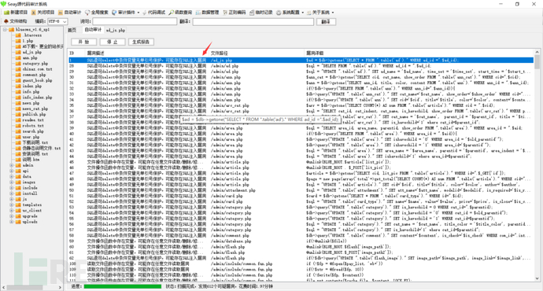Click the file icon beside category.php
543x291 pixels.
(x=18, y=64)
